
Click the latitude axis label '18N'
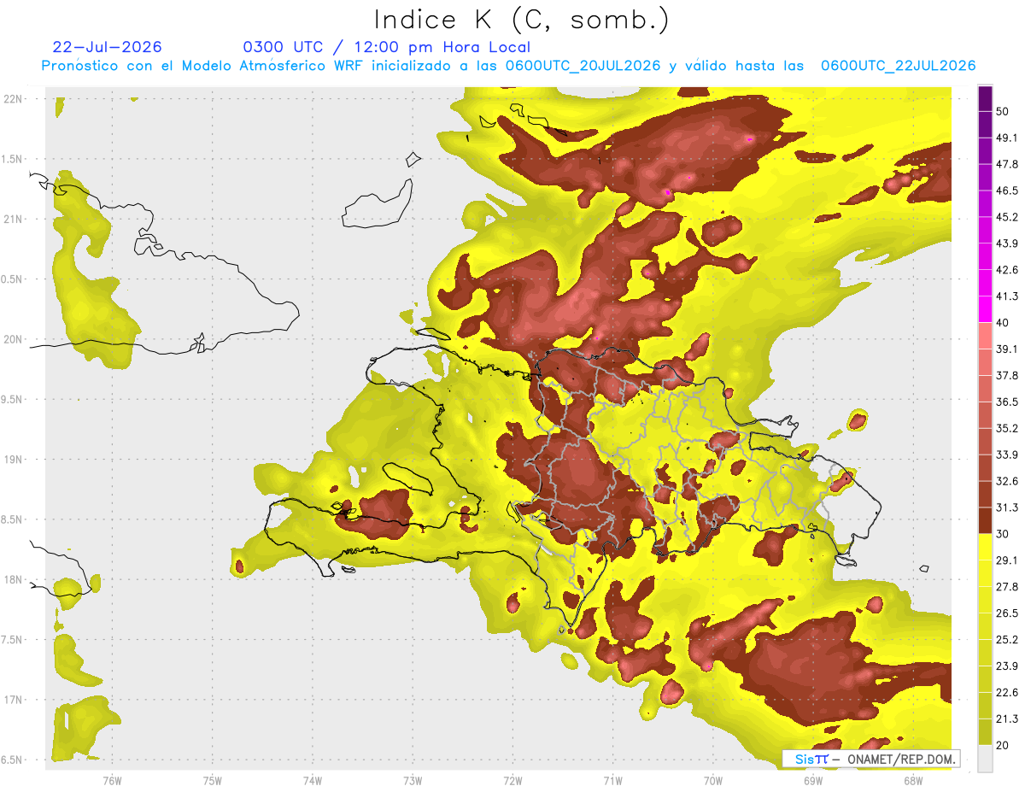pyautogui.click(x=13, y=580)
